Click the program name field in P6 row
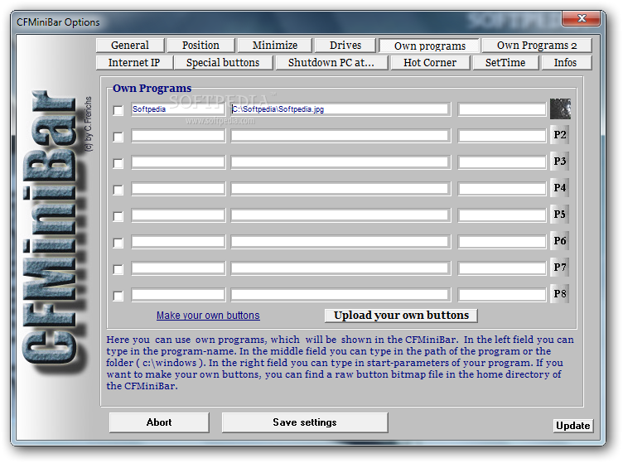The width and height of the screenshot is (623, 463). pyautogui.click(x=178, y=241)
